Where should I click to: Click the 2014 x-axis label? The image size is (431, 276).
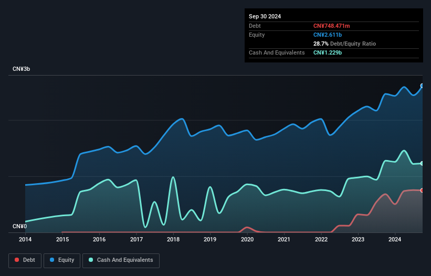pyautogui.click(x=25, y=239)
